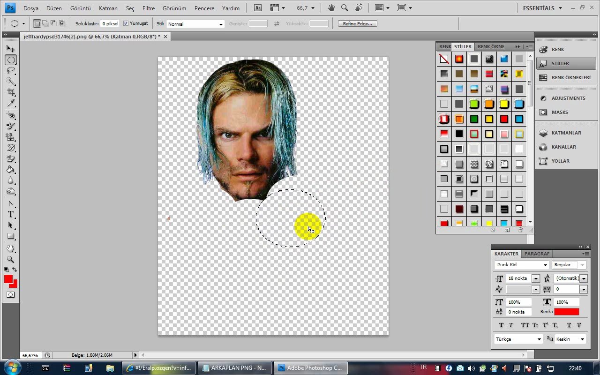Swap foreground and background colors
Screen dimensions: 600x375
click(15, 270)
